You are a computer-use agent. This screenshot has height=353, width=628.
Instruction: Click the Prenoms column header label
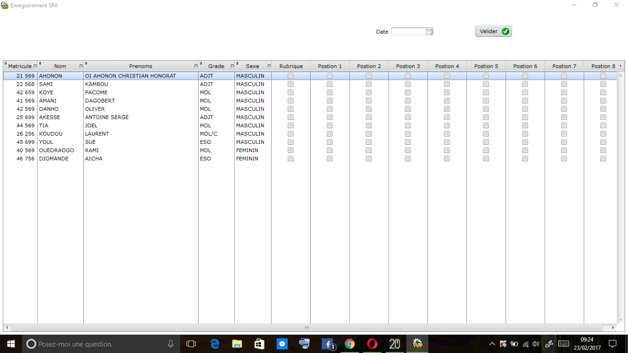pos(140,66)
